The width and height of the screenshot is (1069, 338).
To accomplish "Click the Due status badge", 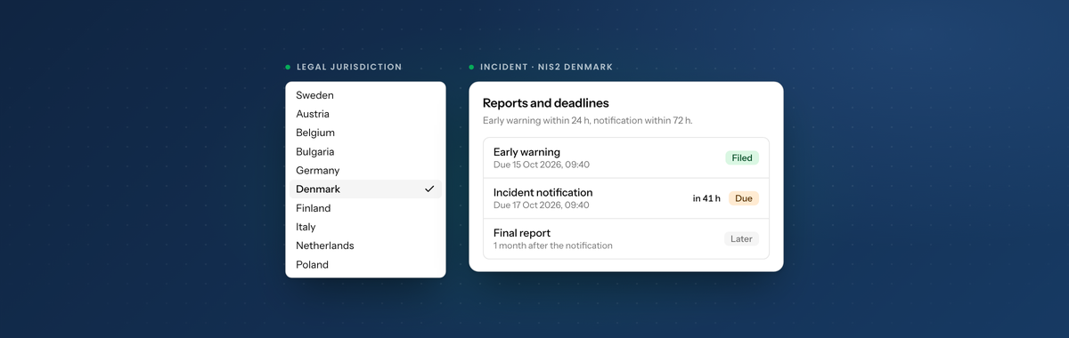I will pyautogui.click(x=744, y=198).
